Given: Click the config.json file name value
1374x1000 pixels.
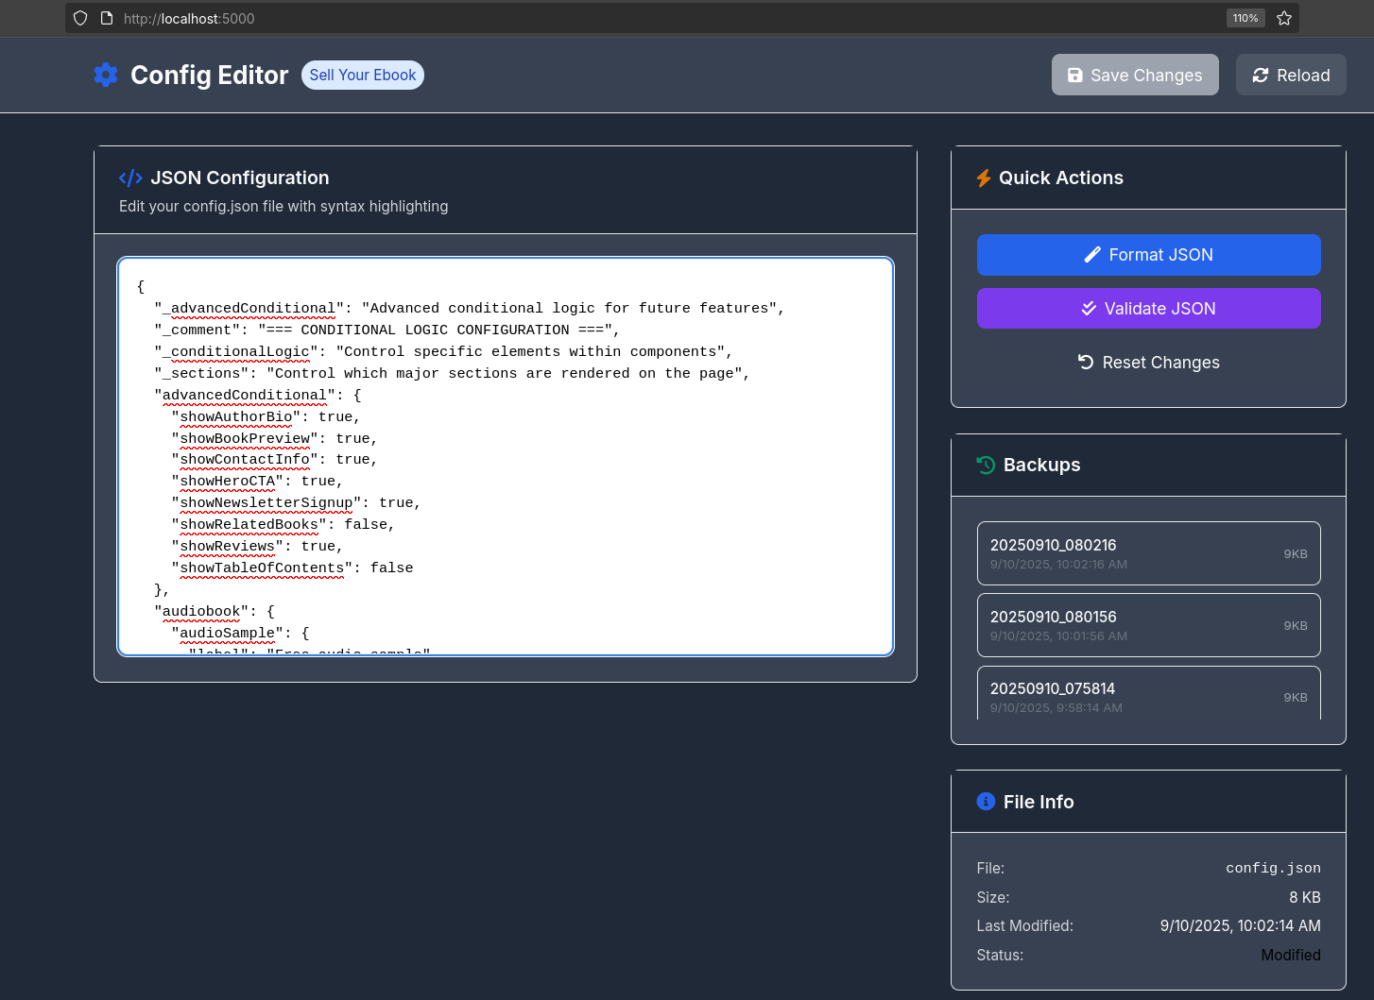Looking at the screenshot, I should pos(1273,868).
